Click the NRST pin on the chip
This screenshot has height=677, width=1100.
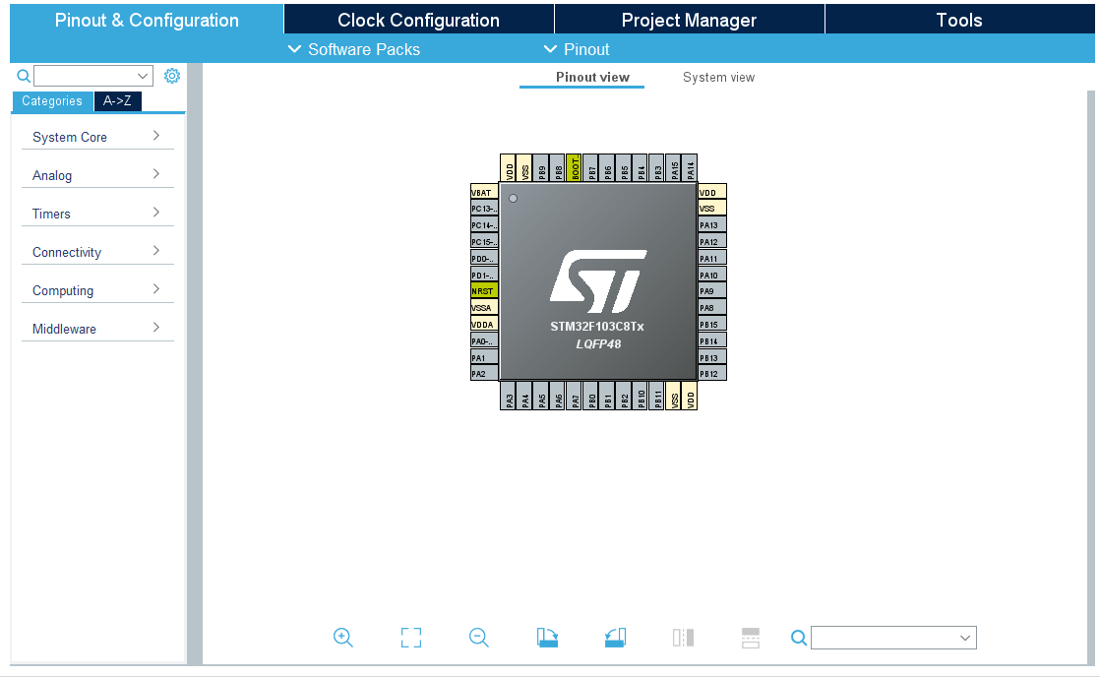point(483,291)
